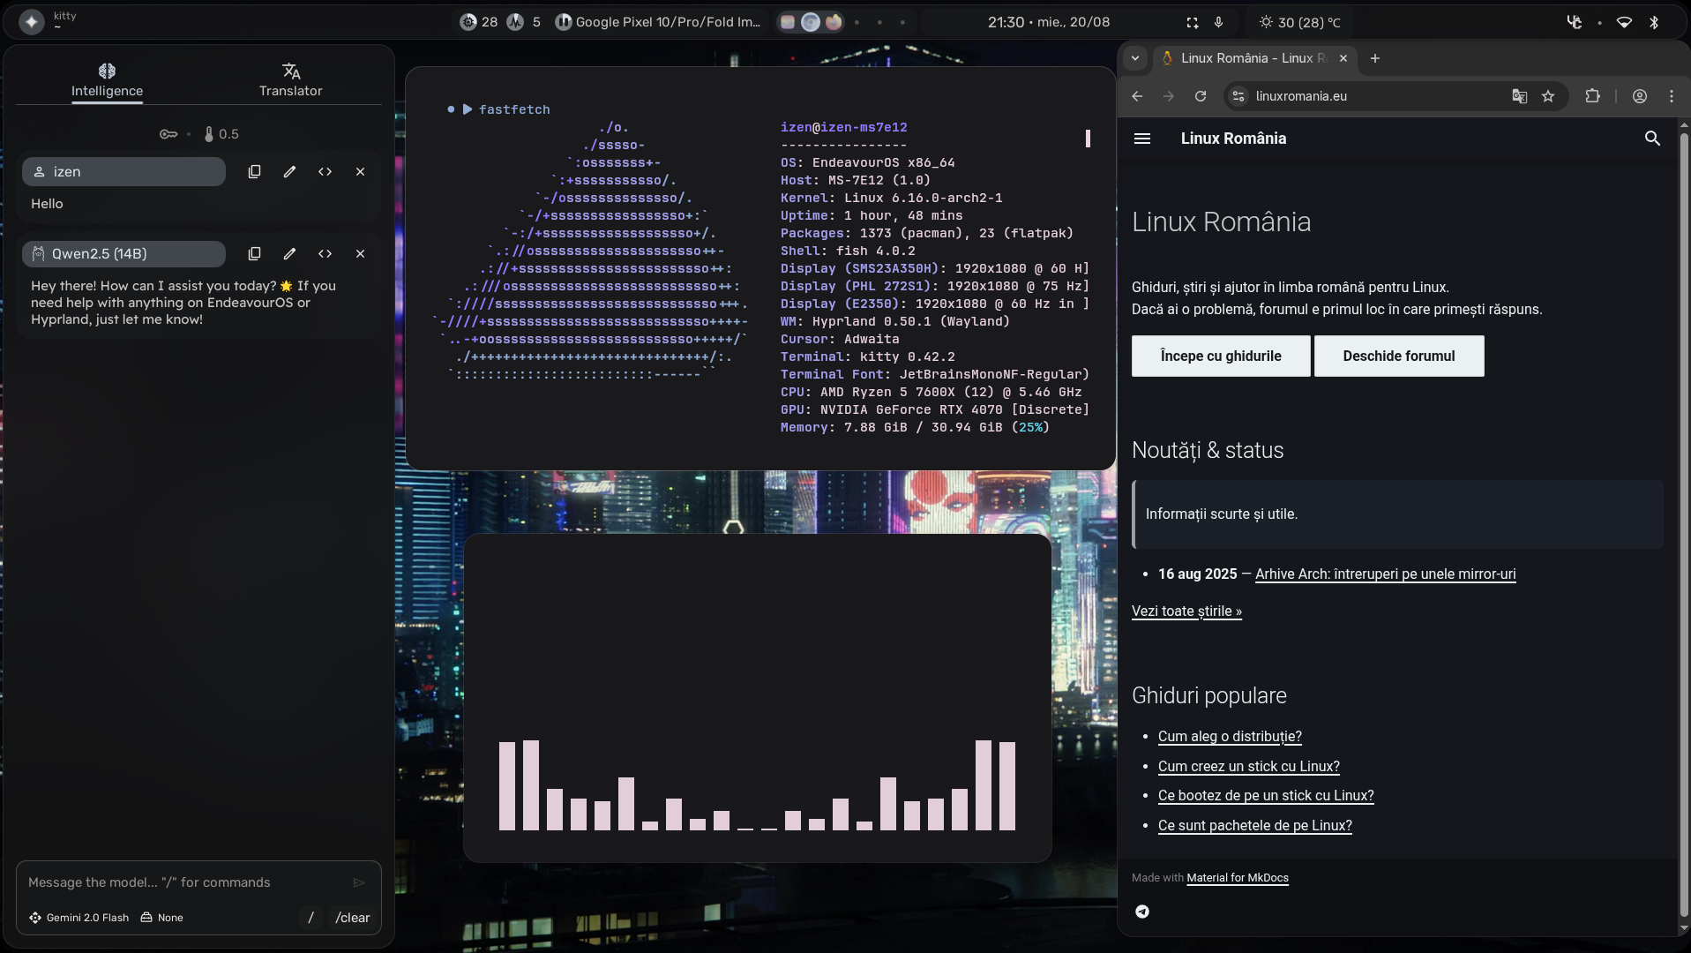
Task: Open search on Linux România site
Action: pos(1652,139)
